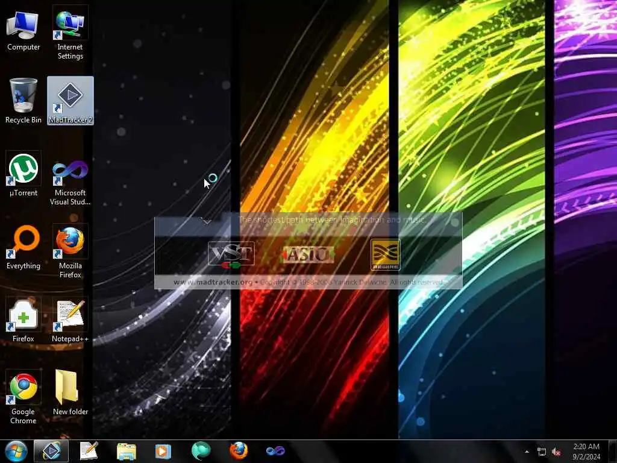Open the Computer desktop icon

click(x=23, y=31)
